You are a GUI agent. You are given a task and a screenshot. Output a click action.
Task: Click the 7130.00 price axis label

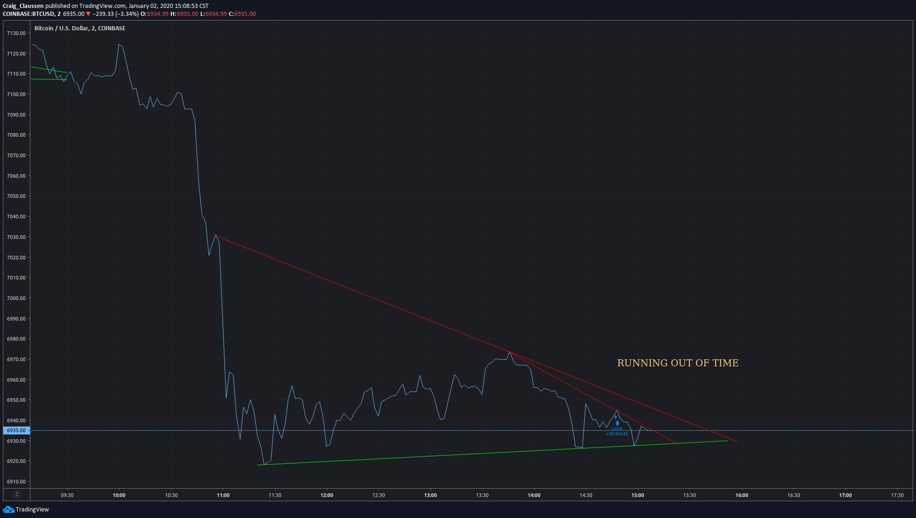click(16, 33)
